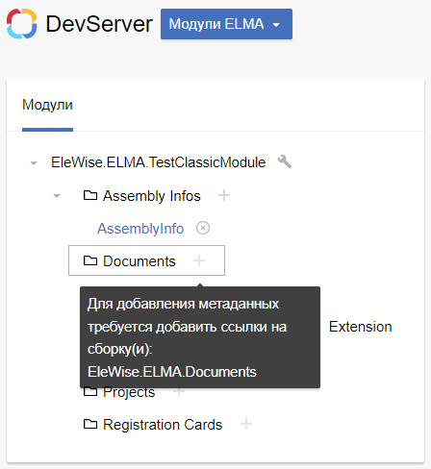Add item with plus next to Registration Cards

(246, 424)
